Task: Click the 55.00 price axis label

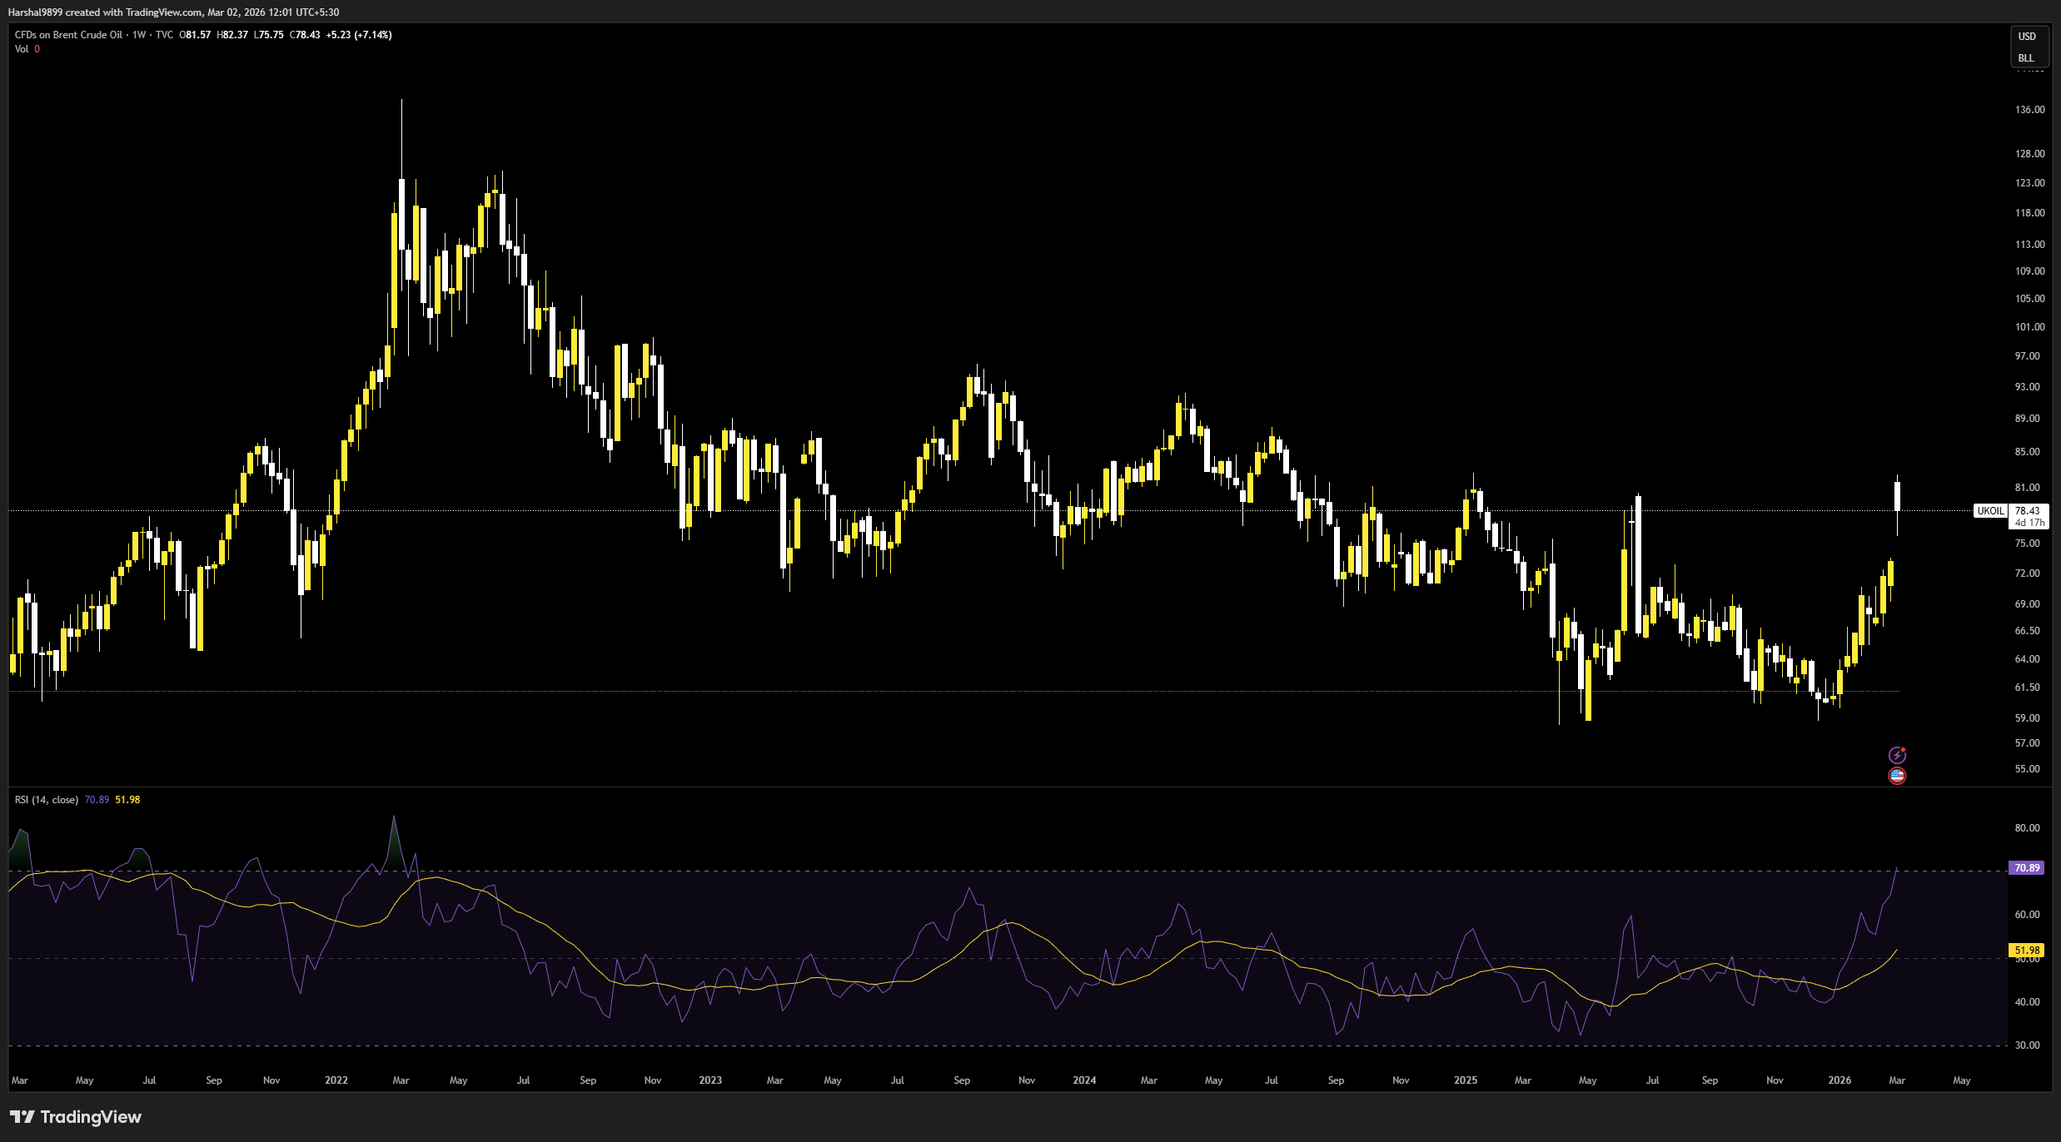Action: 2027,769
